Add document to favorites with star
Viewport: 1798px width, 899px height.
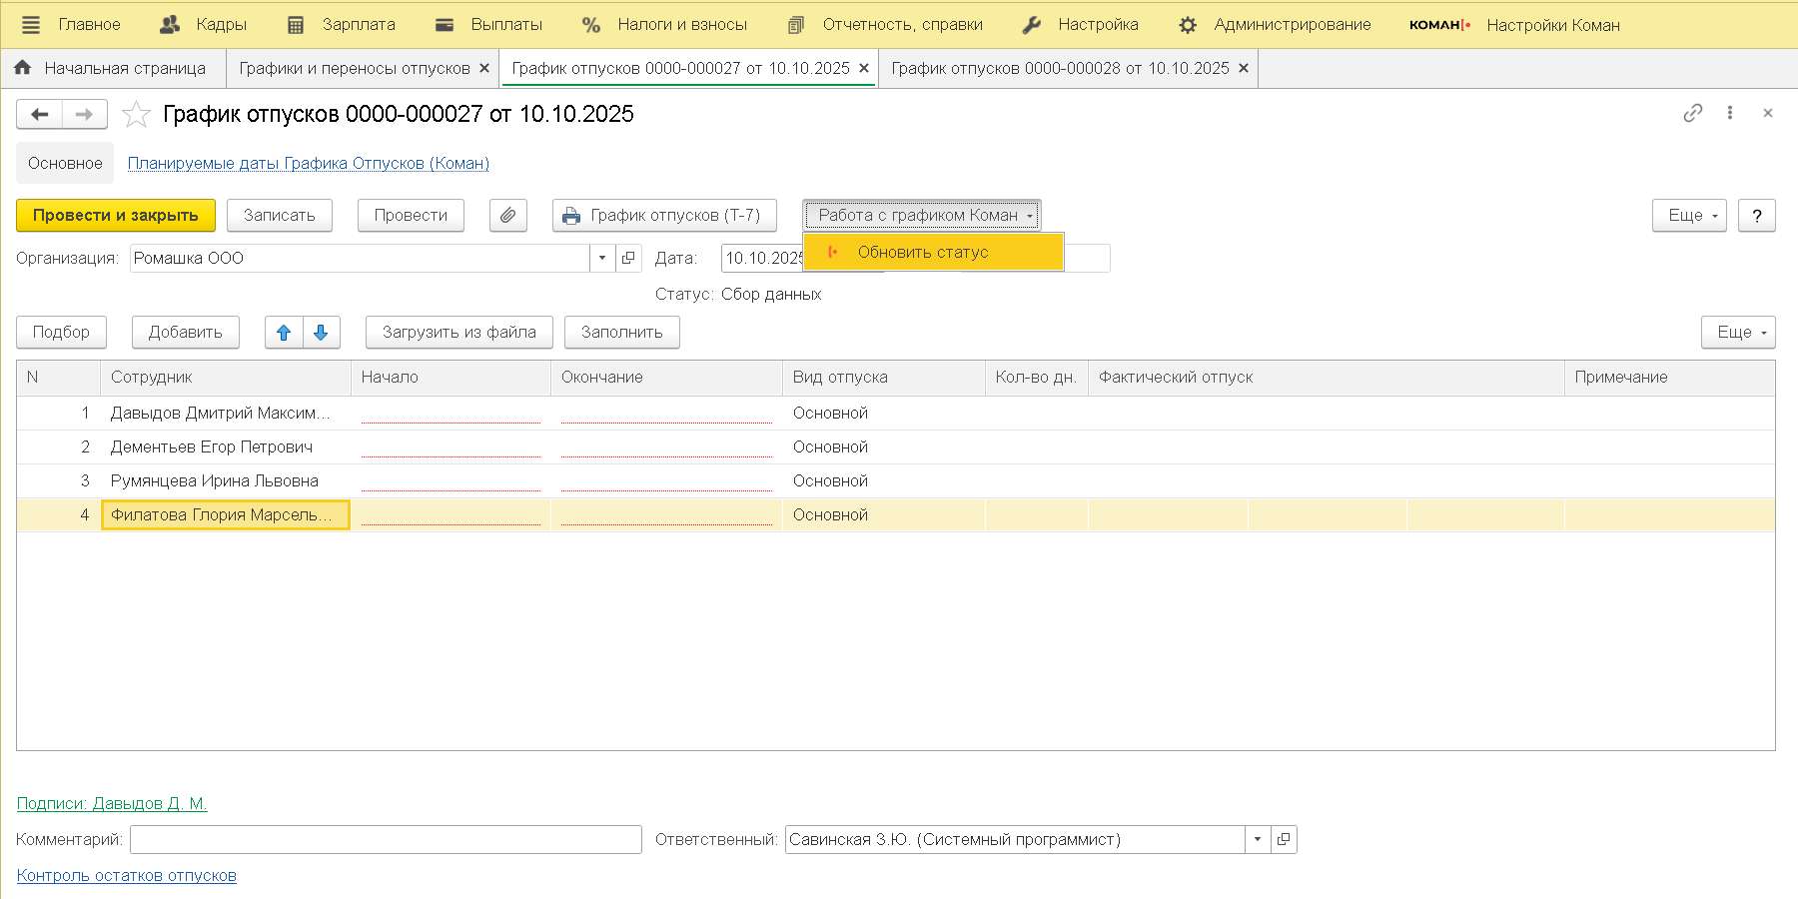coord(136,115)
